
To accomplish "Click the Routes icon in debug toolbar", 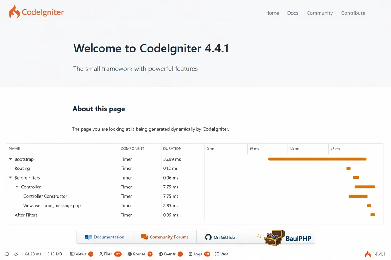I will click(130, 254).
